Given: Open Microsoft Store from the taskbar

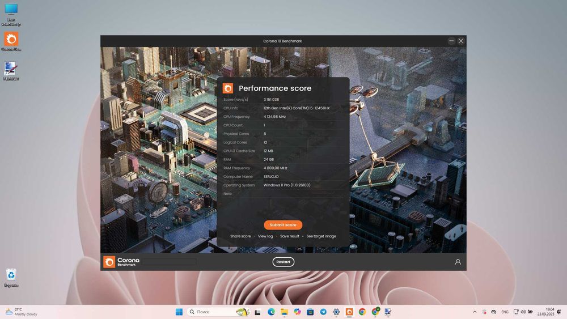Looking at the screenshot, I should pos(310,312).
